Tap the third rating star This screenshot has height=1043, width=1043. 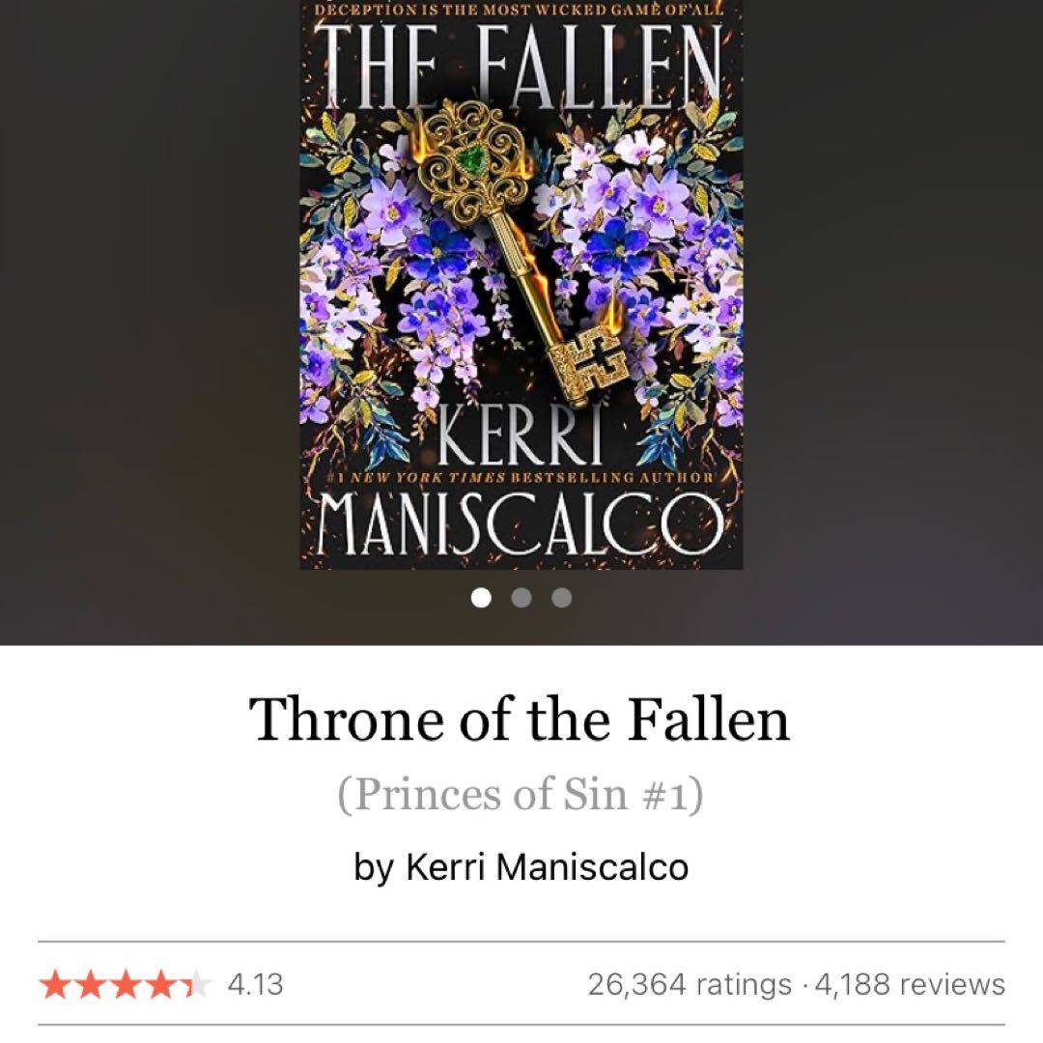[125, 984]
